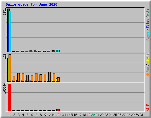Click the orange Sites bar for day 5
Viewport: 151px width, 118px height.
click(x=27, y=78)
